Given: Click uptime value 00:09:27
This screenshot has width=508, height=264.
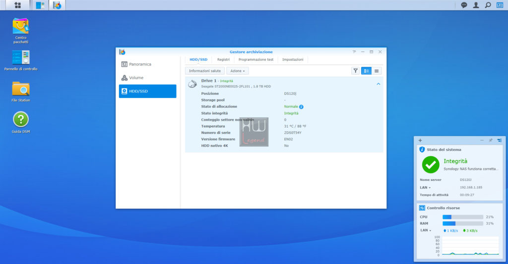Looking at the screenshot, I should coord(467,195).
